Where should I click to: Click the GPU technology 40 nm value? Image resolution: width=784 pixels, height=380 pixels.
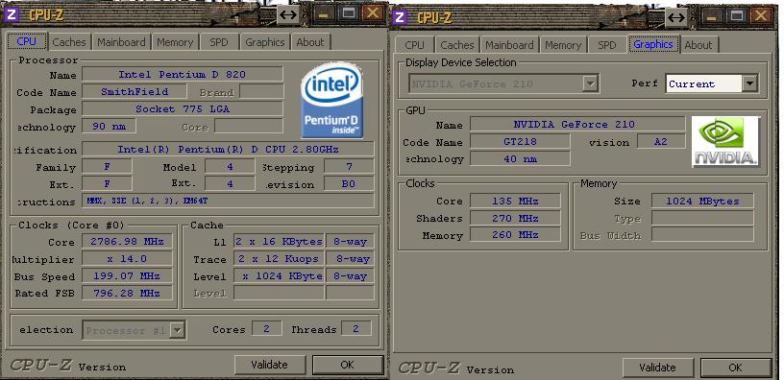tap(520, 158)
